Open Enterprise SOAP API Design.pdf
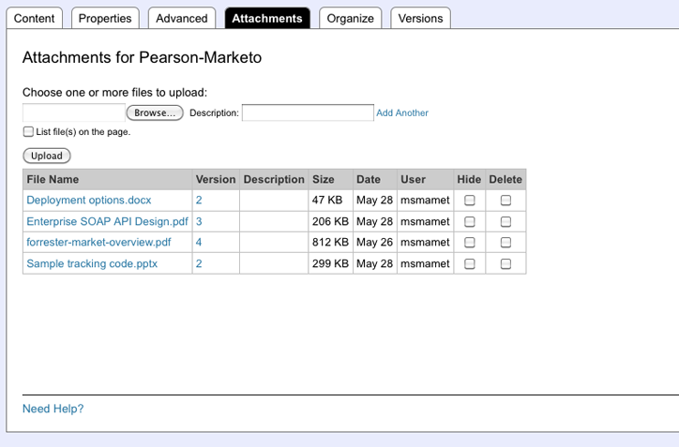This screenshot has width=679, height=447. [x=107, y=221]
